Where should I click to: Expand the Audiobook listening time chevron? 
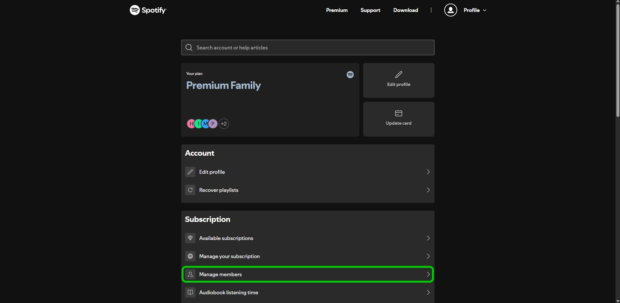pyautogui.click(x=428, y=292)
